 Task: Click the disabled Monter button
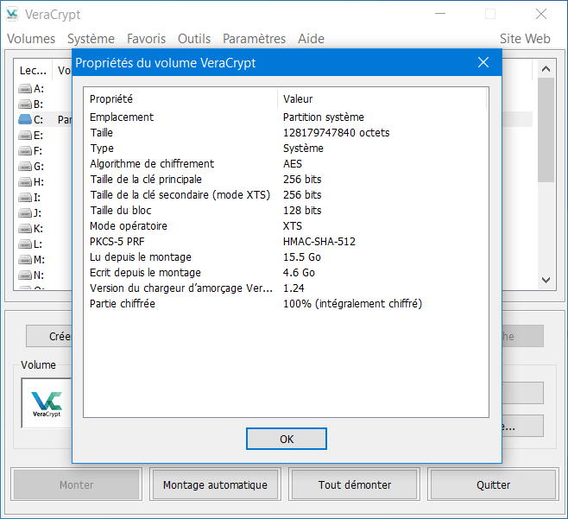point(77,484)
